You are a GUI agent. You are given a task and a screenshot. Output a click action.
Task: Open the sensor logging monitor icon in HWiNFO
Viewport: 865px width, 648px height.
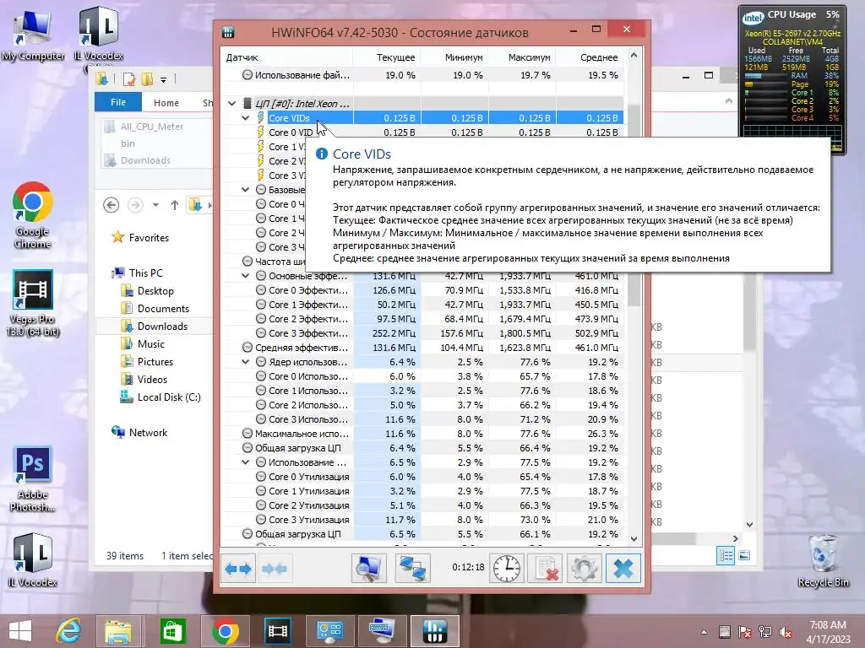[x=368, y=568]
